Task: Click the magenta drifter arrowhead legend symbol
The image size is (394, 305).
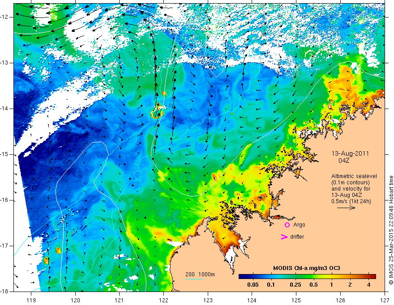Action: pyautogui.click(x=284, y=237)
